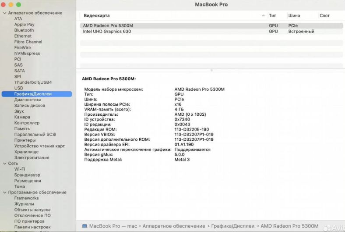345x232 pixels.
Task: Select Камера in the sidebar
Action: click(22, 117)
